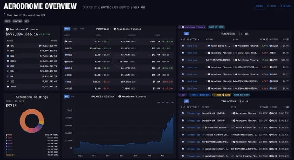
Task: Open the TO column filter in upper transactions
Action: 233,40
